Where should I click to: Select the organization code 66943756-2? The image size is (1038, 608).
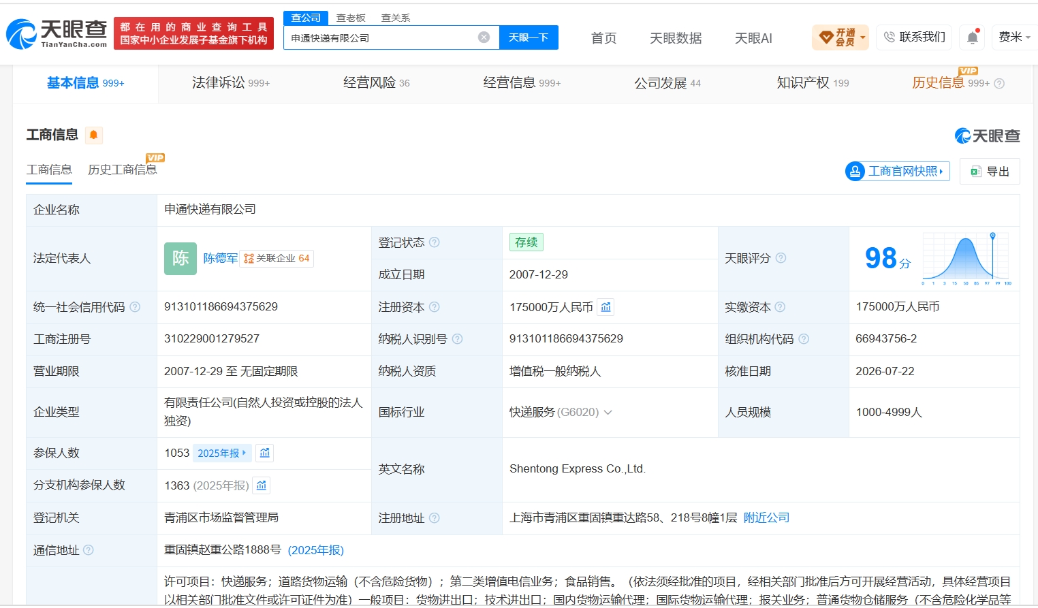[886, 339]
